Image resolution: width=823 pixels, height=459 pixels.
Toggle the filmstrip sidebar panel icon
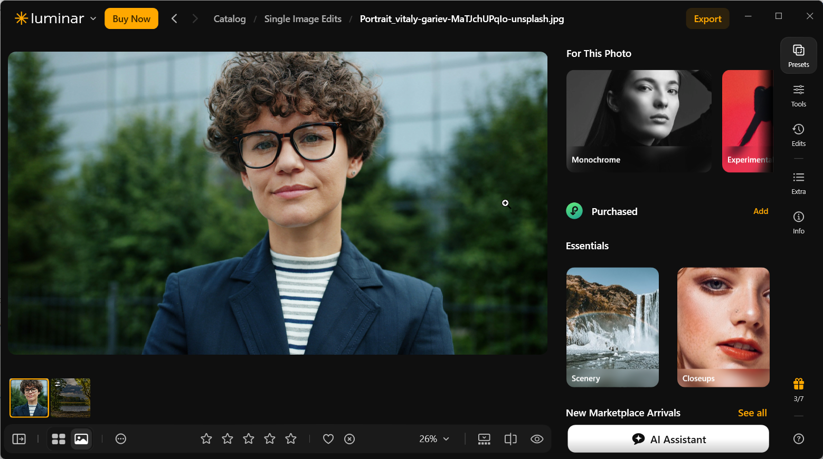click(x=19, y=439)
